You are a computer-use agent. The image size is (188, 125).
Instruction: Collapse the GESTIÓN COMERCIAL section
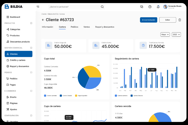tap(31, 48)
